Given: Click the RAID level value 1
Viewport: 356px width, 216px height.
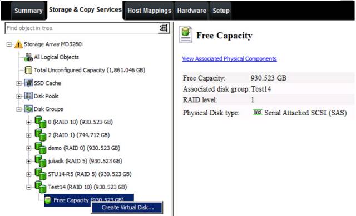Looking at the screenshot, I should click(x=253, y=100).
